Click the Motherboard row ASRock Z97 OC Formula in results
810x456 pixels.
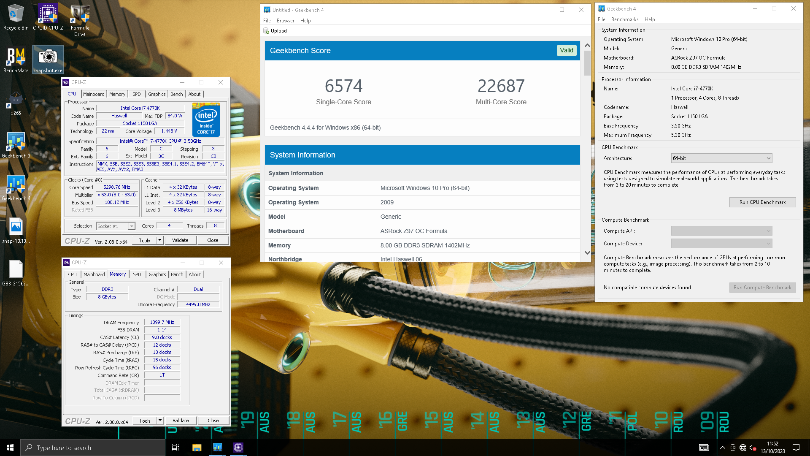[x=422, y=231]
